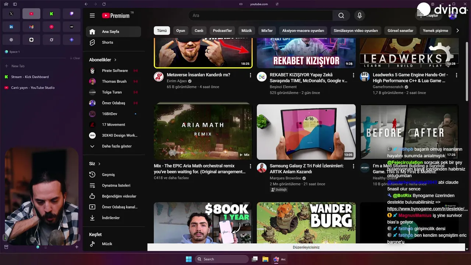Open Pirate Software channel subscription

pyautogui.click(x=113, y=71)
